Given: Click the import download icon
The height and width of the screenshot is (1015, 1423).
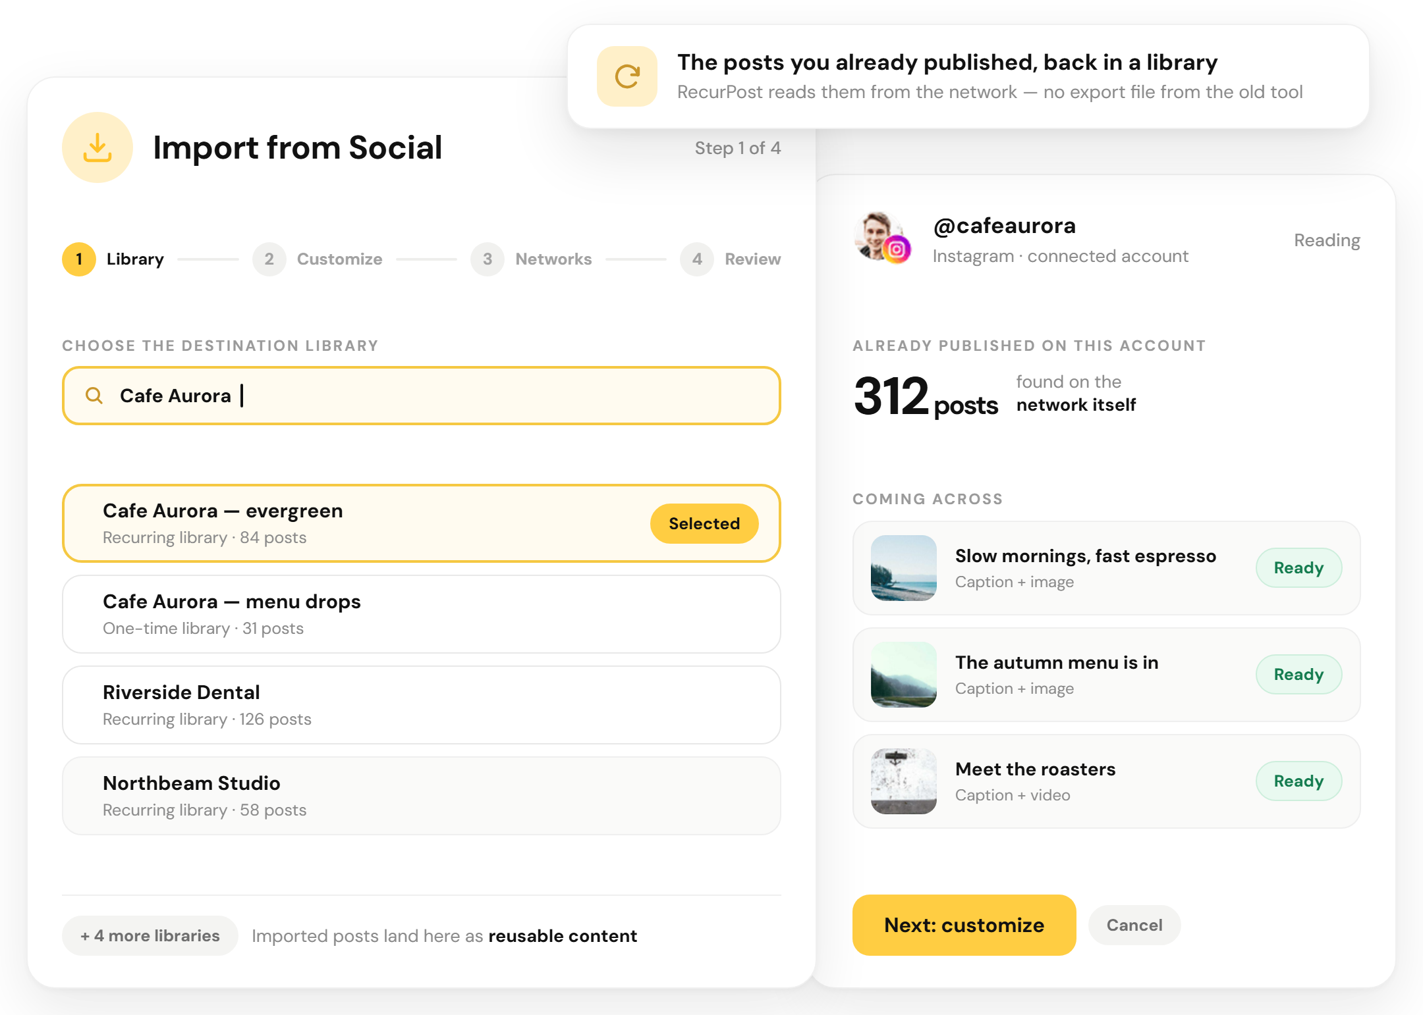Looking at the screenshot, I should coord(98,147).
